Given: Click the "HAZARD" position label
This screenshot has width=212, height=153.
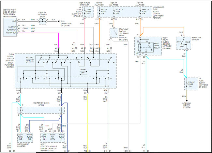Looking at the screenshot, I should tap(30, 58).
